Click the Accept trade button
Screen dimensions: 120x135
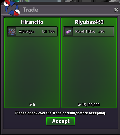pyautogui.click(x=61, y=121)
